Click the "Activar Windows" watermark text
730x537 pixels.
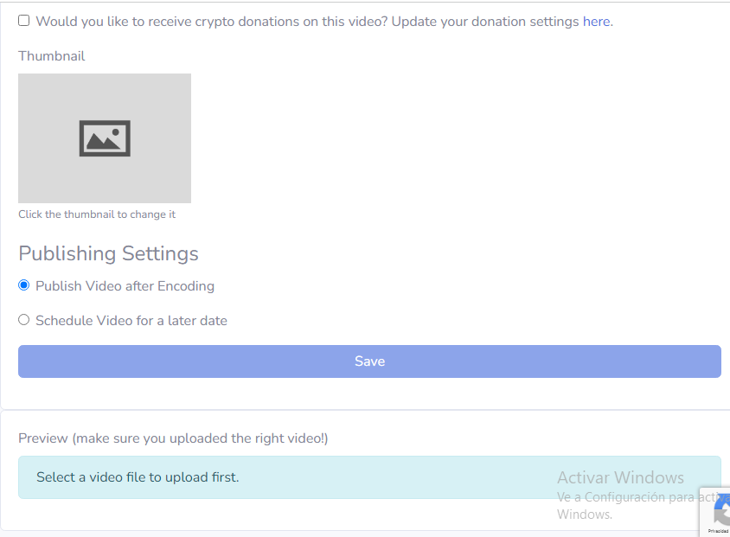620,477
